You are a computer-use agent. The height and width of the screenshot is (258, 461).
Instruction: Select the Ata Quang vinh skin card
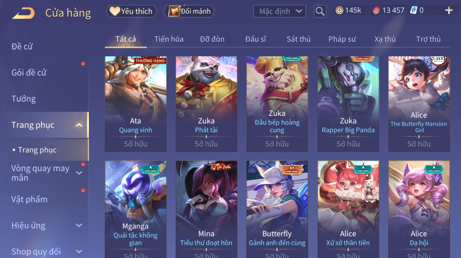(136, 104)
